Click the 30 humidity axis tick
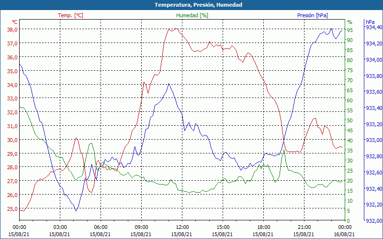This screenshot has height=239, width=383. (350, 161)
